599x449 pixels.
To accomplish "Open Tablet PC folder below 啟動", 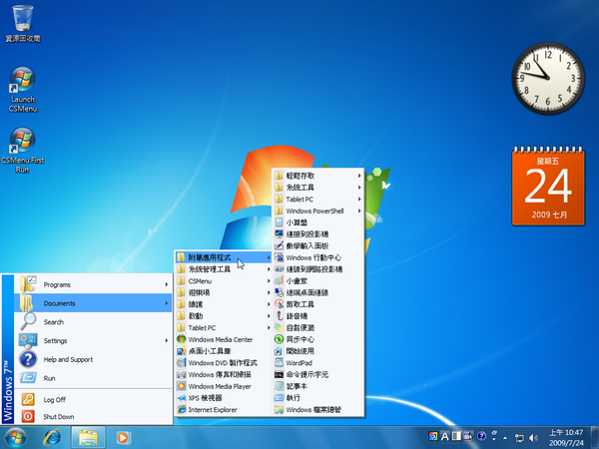I will [x=223, y=328].
